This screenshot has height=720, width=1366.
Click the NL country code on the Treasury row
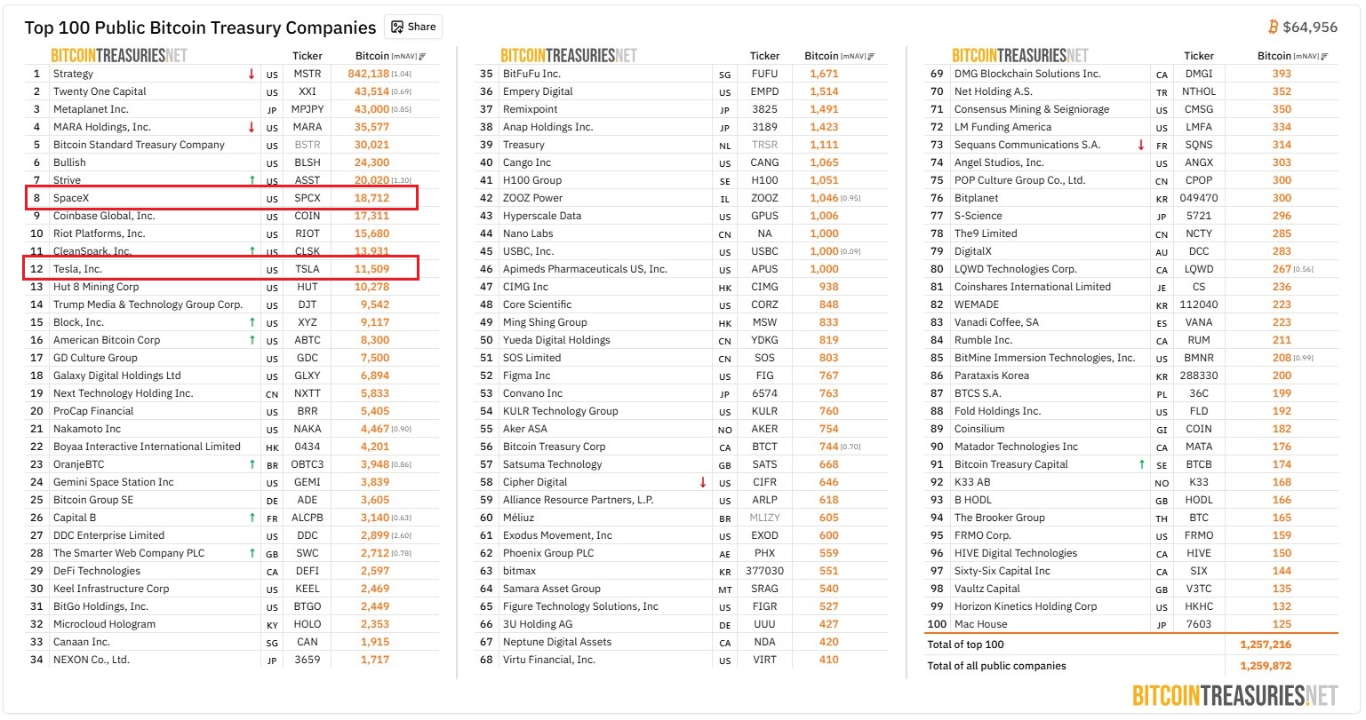pos(725,146)
